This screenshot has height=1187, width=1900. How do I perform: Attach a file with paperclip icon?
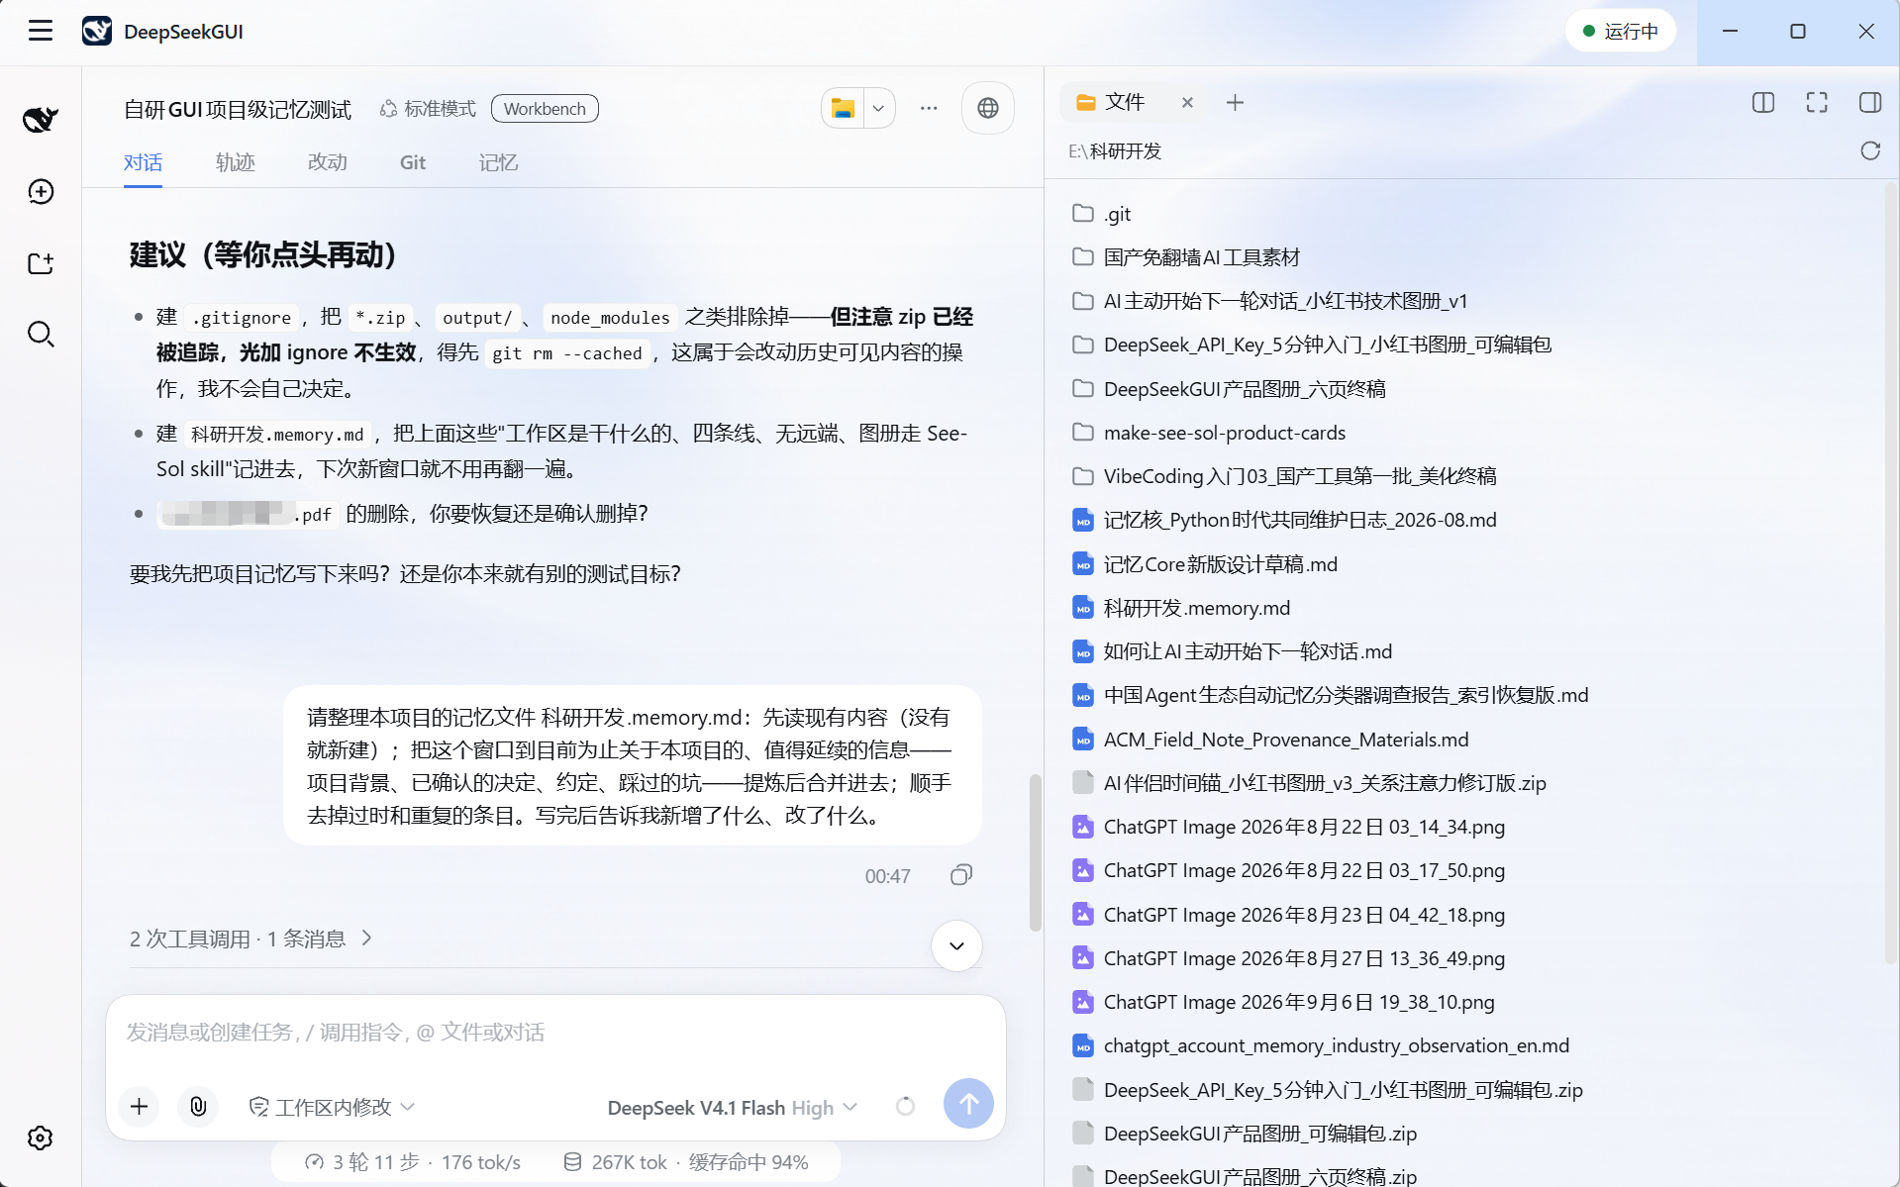198,1106
